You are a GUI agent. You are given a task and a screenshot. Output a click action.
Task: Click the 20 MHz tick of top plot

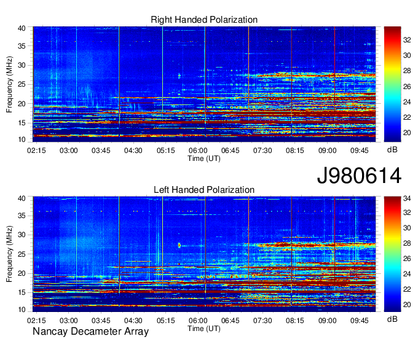tap(22, 104)
